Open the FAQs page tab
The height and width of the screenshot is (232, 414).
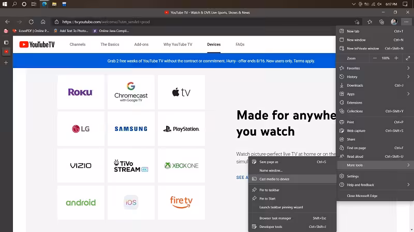click(x=240, y=44)
